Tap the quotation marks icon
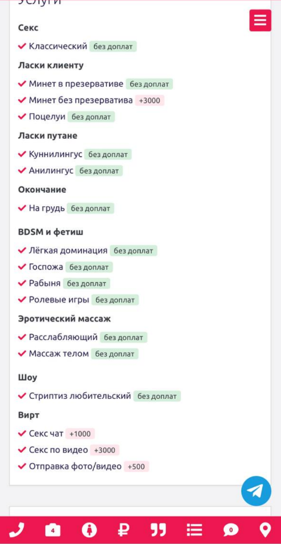The width and height of the screenshot is (281, 544). point(158,530)
